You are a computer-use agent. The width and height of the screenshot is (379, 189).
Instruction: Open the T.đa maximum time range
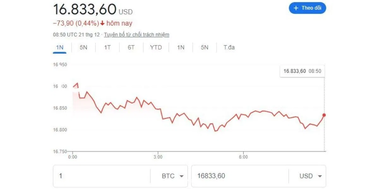coord(228,47)
